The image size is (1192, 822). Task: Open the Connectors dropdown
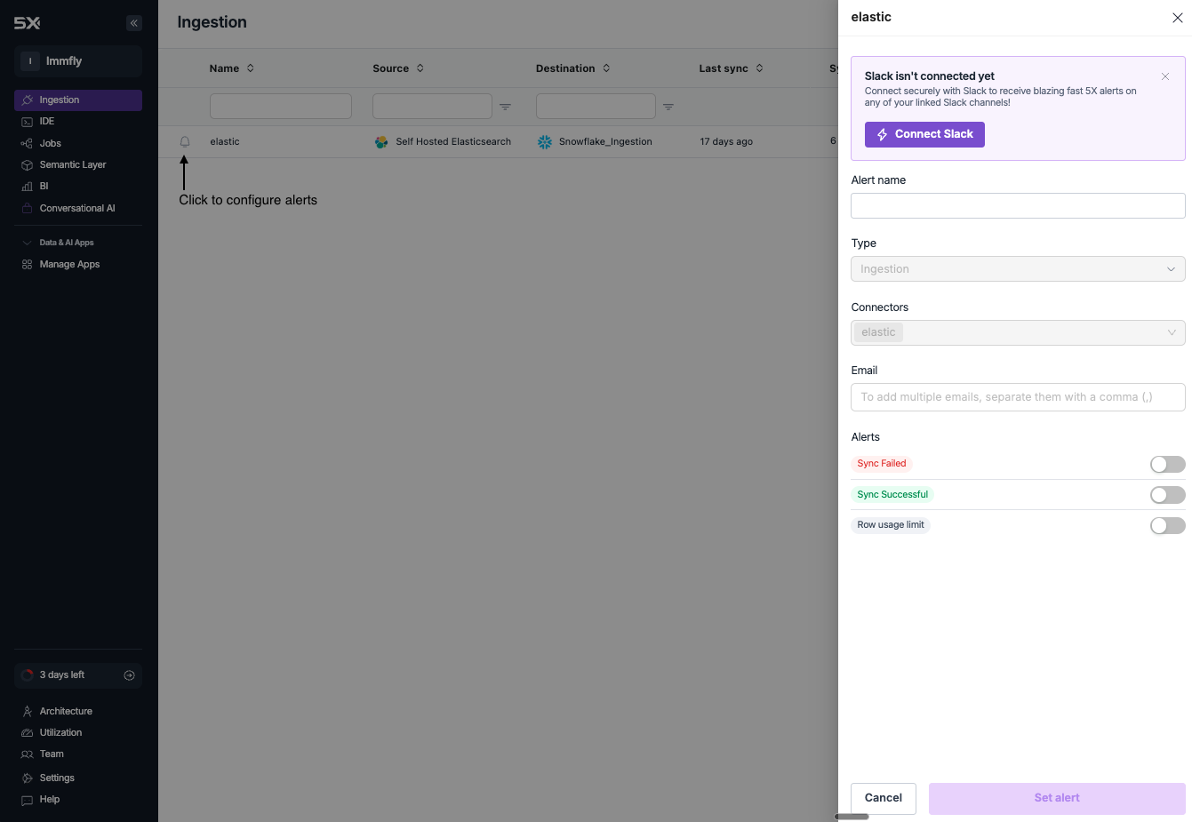pos(1018,332)
